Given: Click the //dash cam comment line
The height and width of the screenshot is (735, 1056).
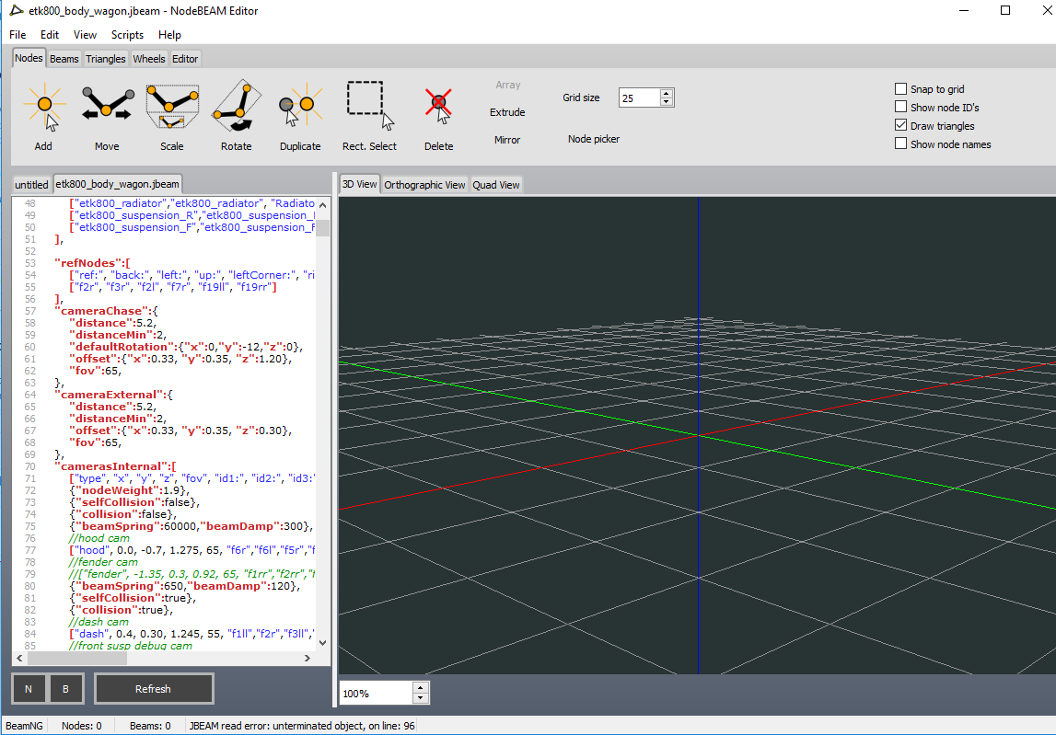Looking at the screenshot, I should coord(99,622).
